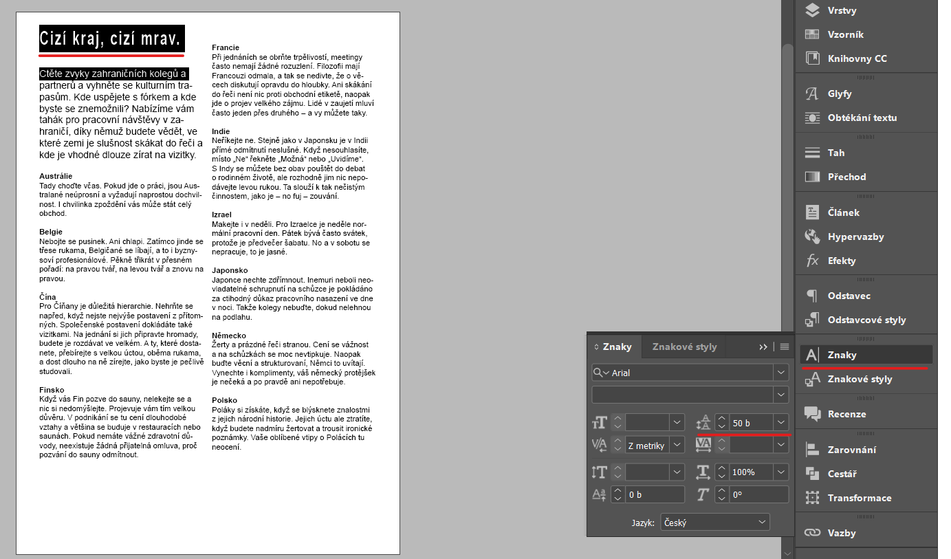The height and width of the screenshot is (559, 951).
Task: Open the Jazyk dropdown showing Český
Action: [714, 522]
